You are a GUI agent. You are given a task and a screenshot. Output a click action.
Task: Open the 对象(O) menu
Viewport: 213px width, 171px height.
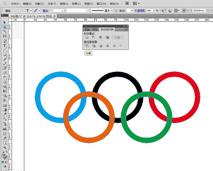(x=39, y=4)
